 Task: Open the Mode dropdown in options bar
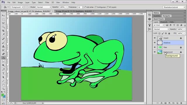tap(44, 7)
